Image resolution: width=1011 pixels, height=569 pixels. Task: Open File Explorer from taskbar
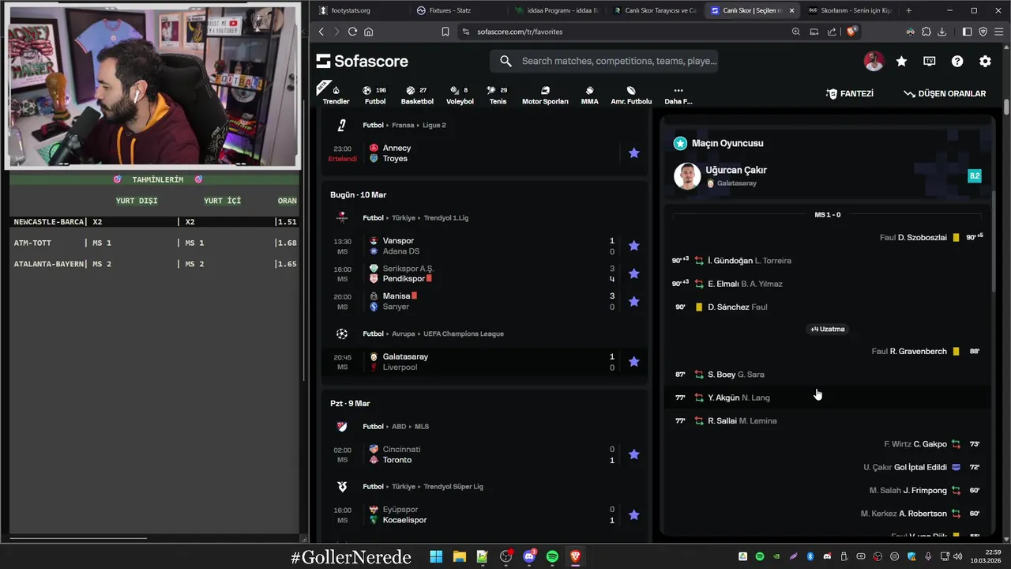tap(459, 556)
